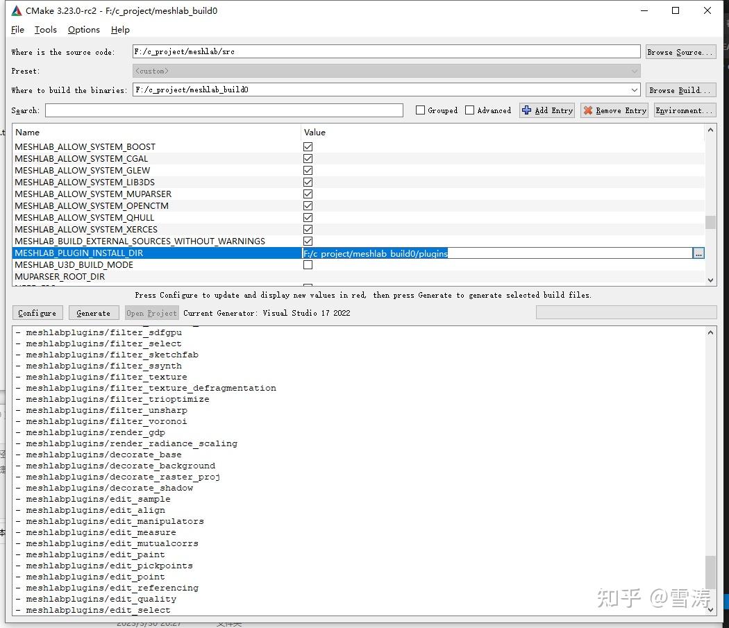Click output log scroll up arrow
This screenshot has width=729, height=628.
(x=710, y=332)
